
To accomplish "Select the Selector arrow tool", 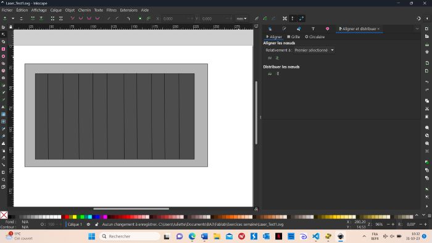I will pos(3,27).
